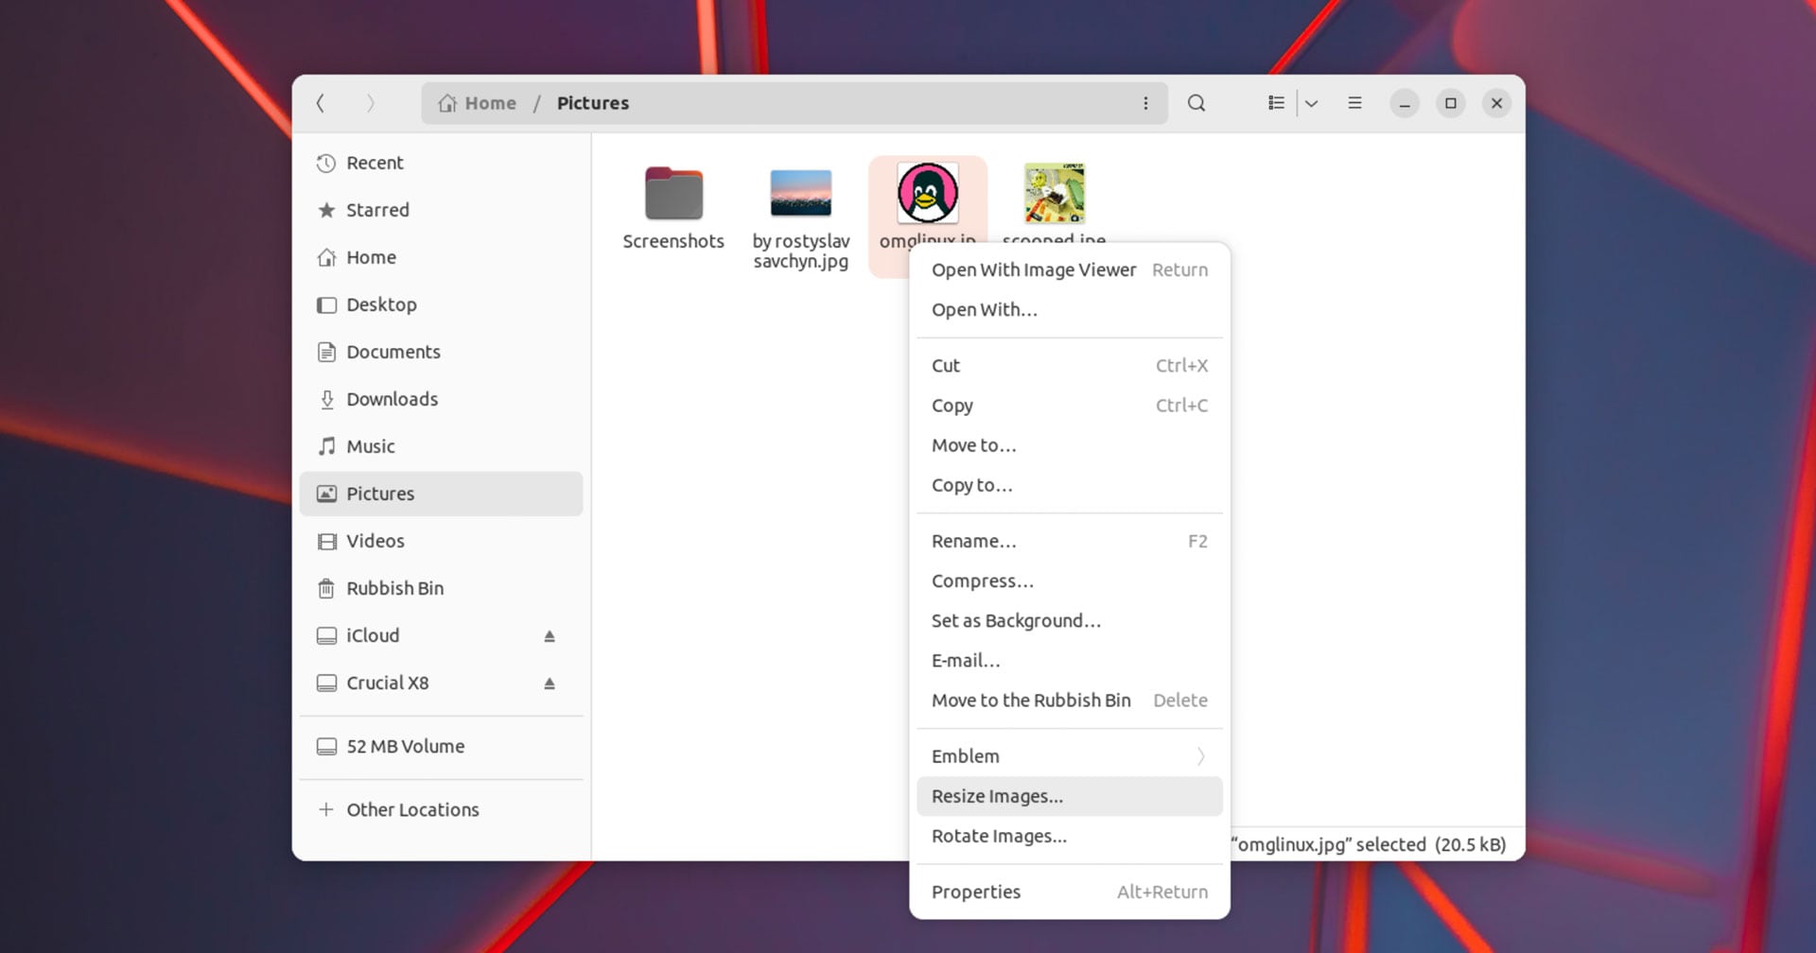Select the Starred items in sidebar
This screenshot has height=953, width=1816.
pos(377,210)
